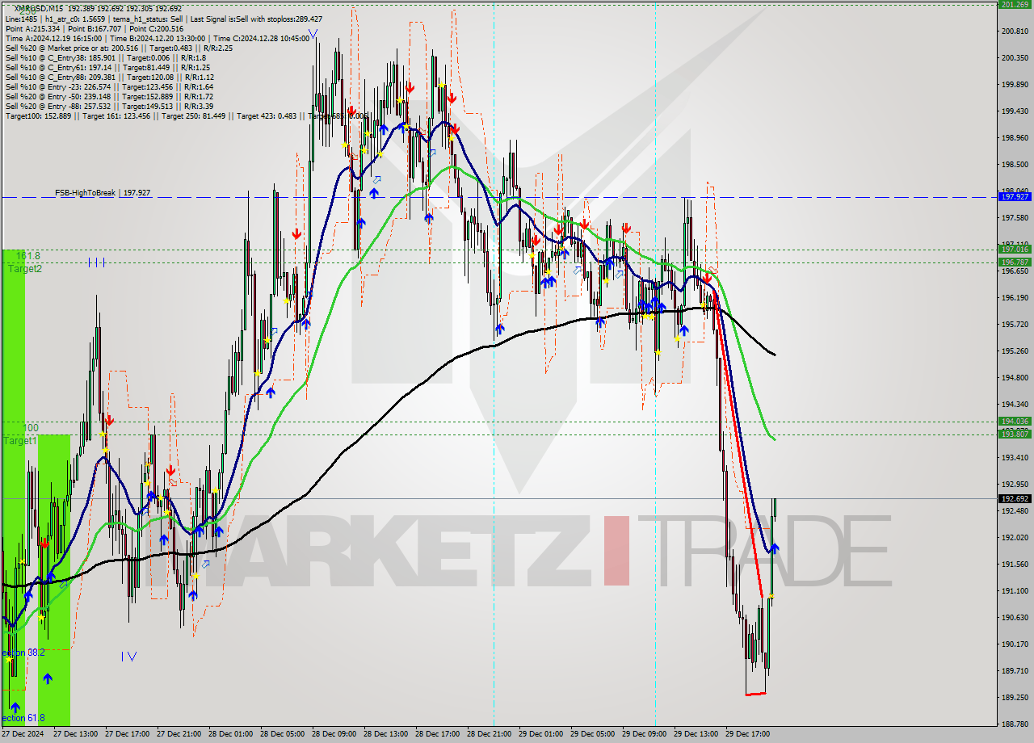Screen dimensions: 1034x743
Task: Click the '28 Dec 09:00' time label
Action: [334, 734]
